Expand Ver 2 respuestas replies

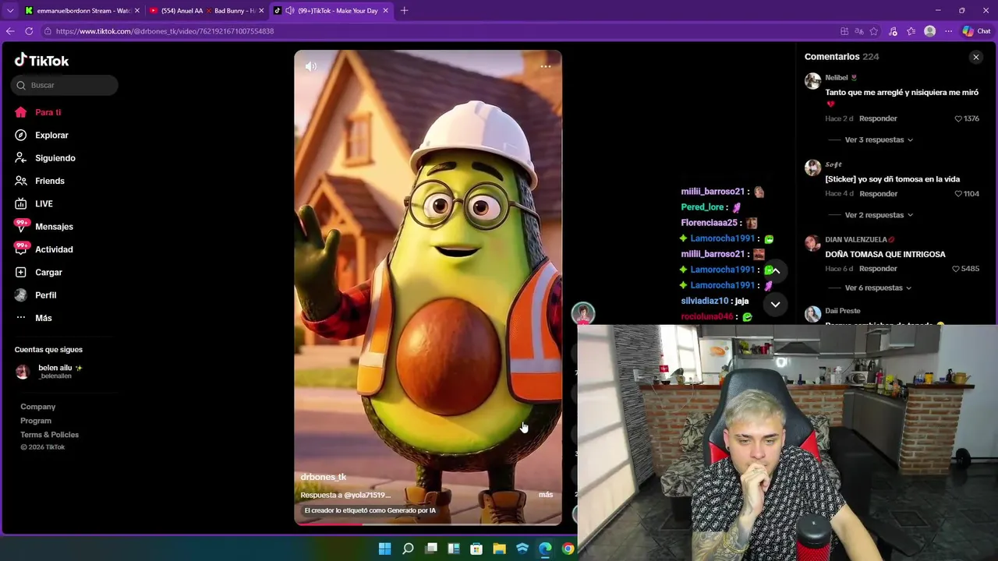click(879, 215)
